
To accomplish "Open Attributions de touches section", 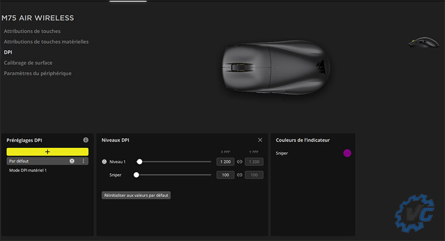I will click(x=32, y=31).
